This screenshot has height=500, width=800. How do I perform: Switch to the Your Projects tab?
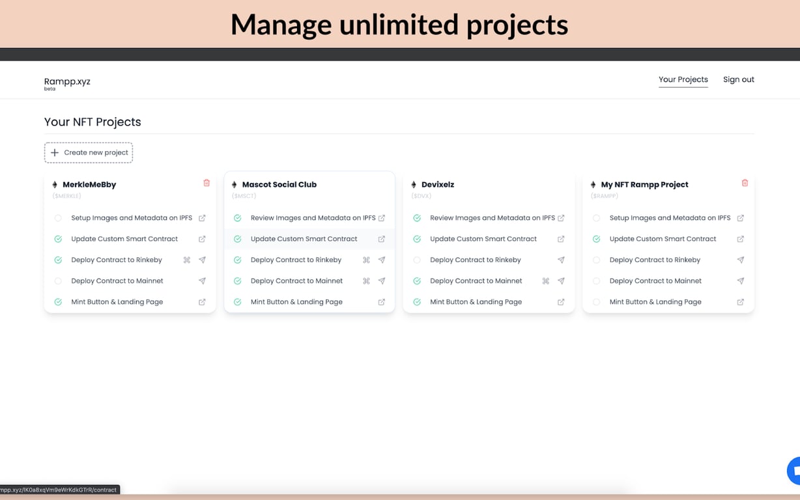683,79
